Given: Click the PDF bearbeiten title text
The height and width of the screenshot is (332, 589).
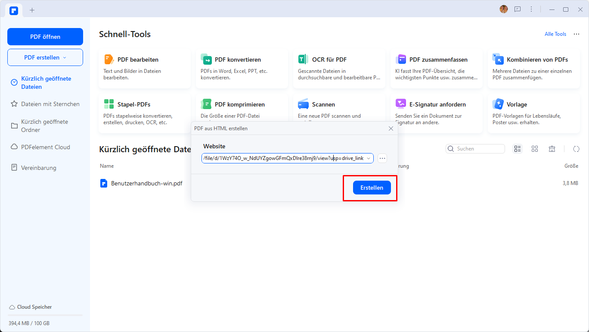Looking at the screenshot, I should click(x=138, y=60).
